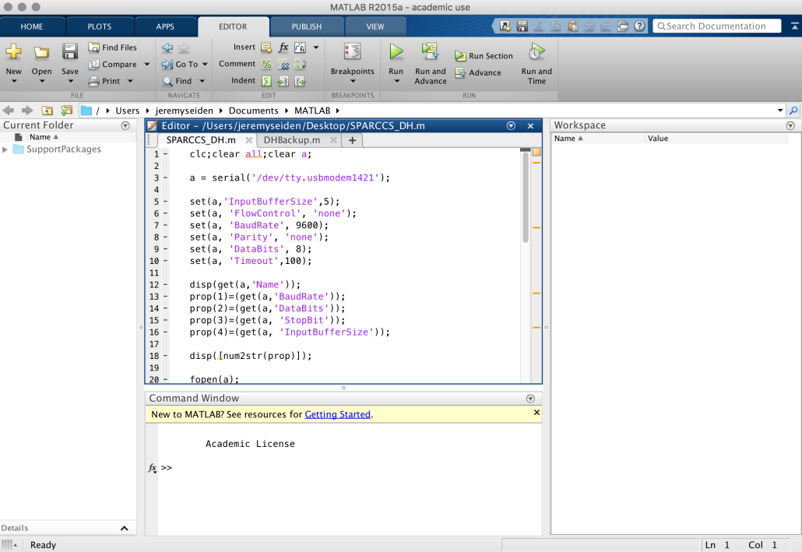Open the Run dropdown arrow
802x552 pixels.
tap(396, 81)
